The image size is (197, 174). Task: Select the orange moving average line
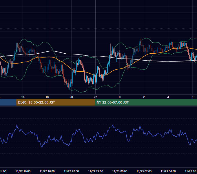[81, 72]
